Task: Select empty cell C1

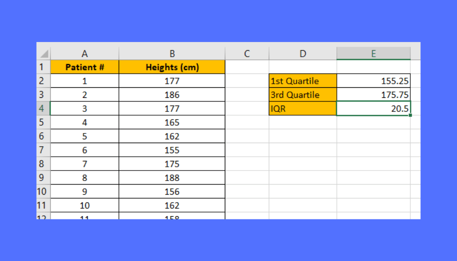Action: click(x=247, y=67)
